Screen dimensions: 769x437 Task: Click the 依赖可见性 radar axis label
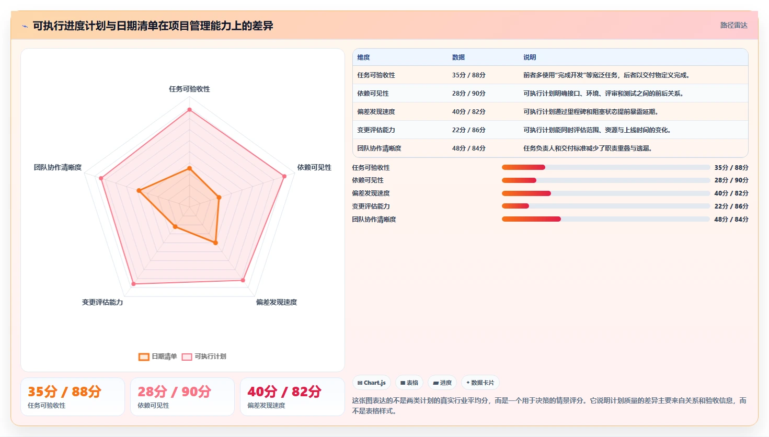(x=314, y=167)
